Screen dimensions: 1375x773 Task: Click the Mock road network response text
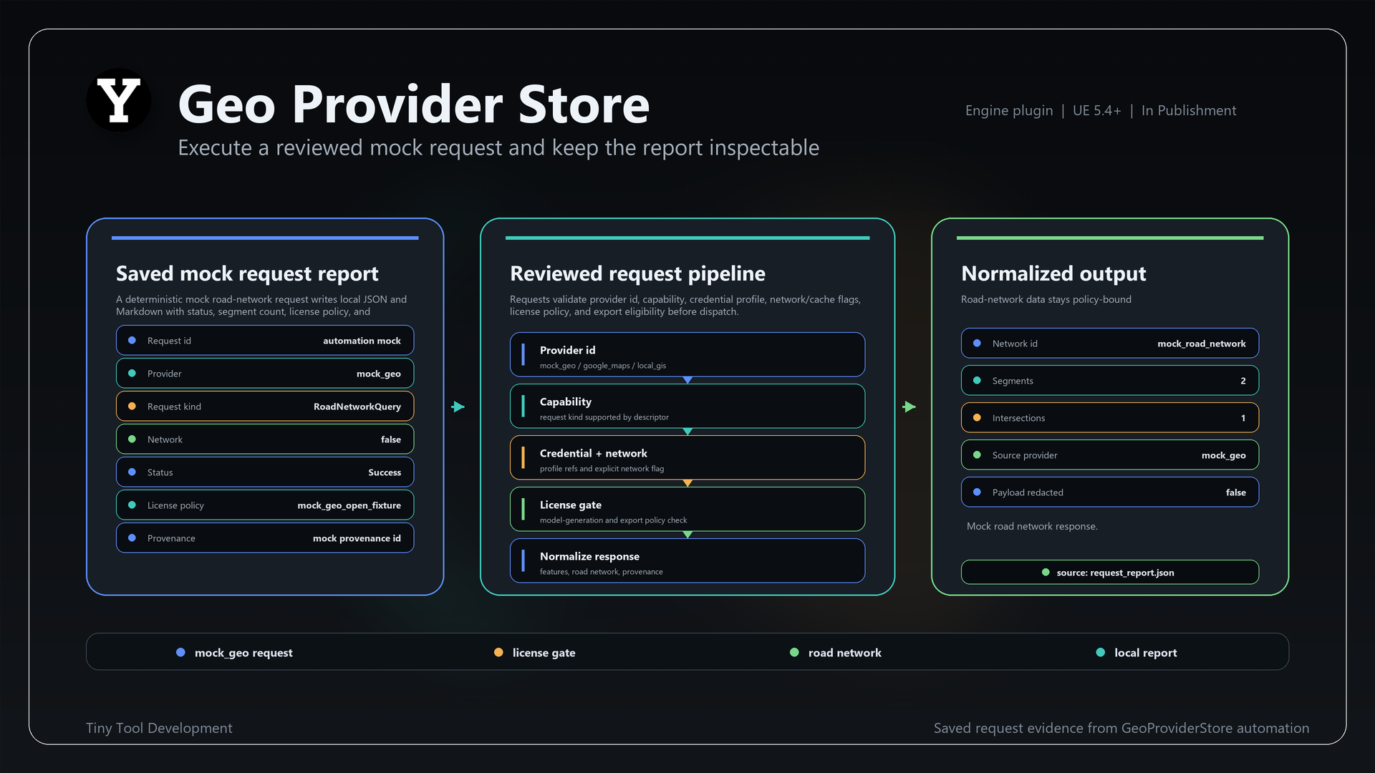(x=1032, y=526)
